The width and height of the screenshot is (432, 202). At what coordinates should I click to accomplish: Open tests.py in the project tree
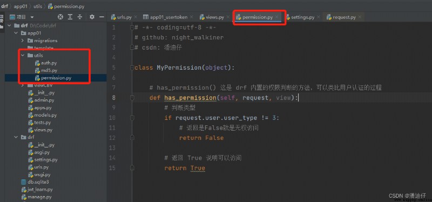click(39, 123)
